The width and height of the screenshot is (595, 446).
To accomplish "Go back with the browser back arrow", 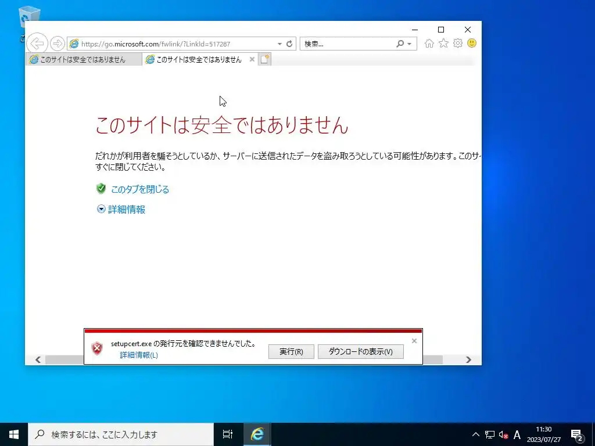I will coord(37,44).
